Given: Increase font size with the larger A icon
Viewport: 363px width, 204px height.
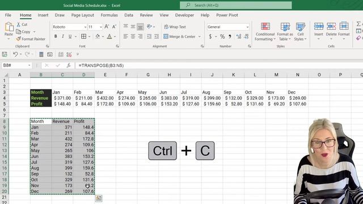Looking at the screenshot, I should pyautogui.click(x=107, y=27).
